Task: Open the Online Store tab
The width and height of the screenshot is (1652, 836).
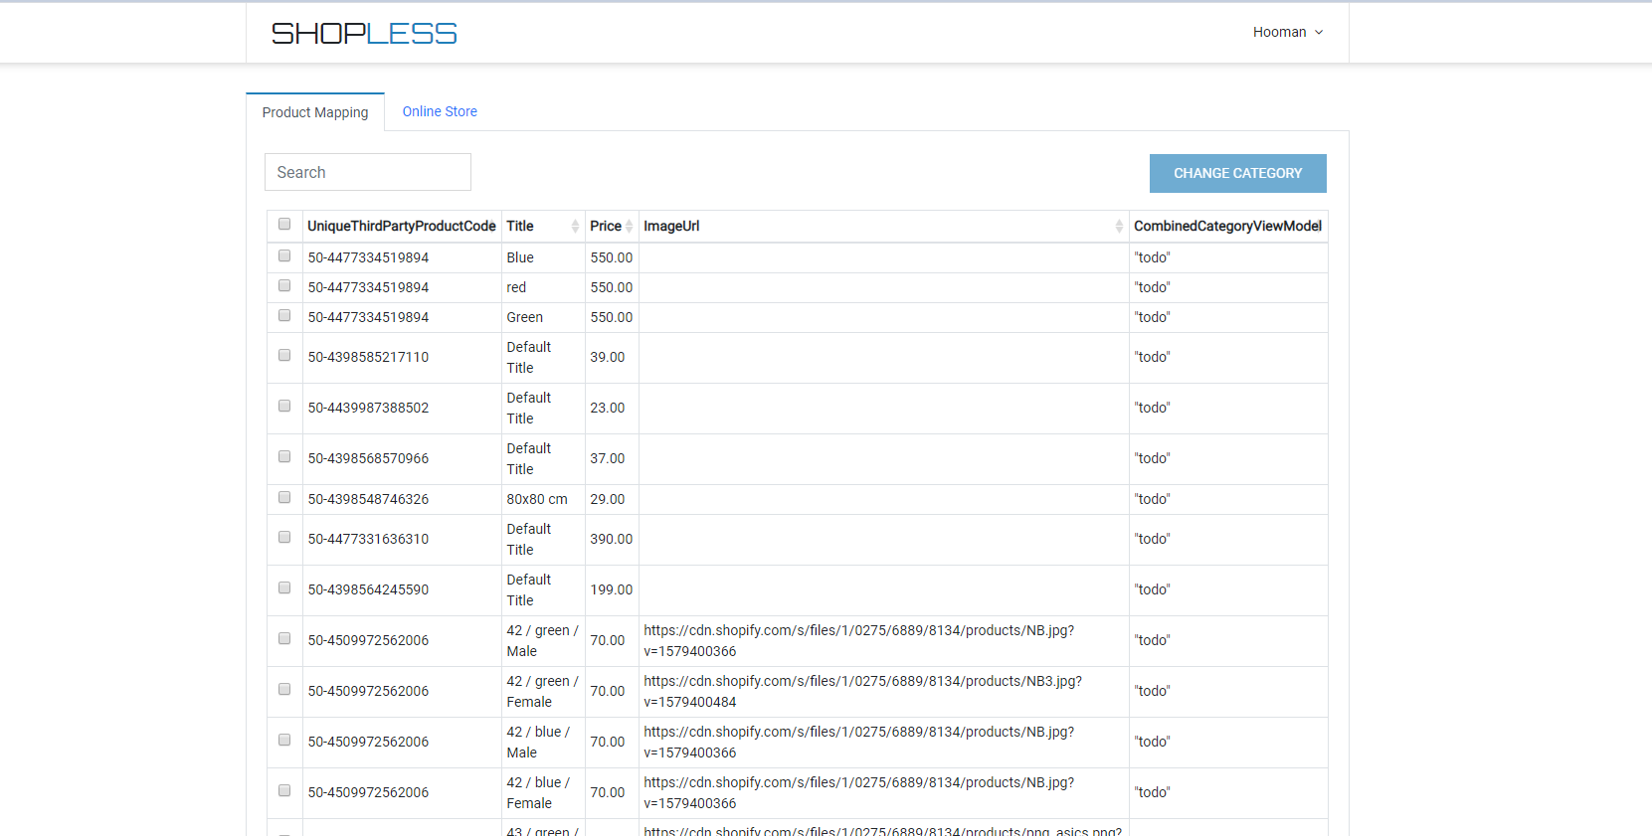Action: [x=440, y=111]
